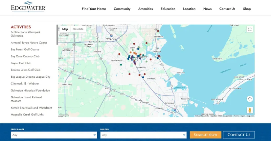Open map Keyboard shortcuts link
Screen dimensions: 271x141
click(202, 116)
